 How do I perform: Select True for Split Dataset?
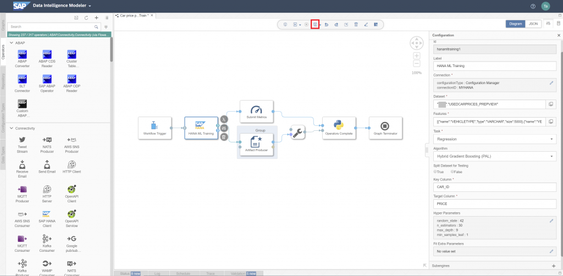(435, 172)
